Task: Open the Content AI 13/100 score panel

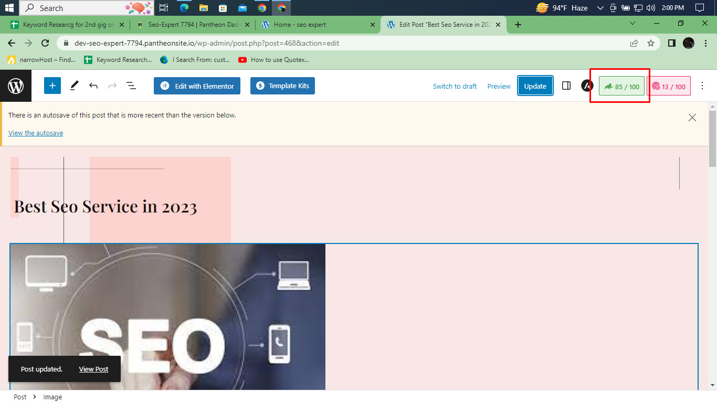Action: pyautogui.click(x=670, y=86)
